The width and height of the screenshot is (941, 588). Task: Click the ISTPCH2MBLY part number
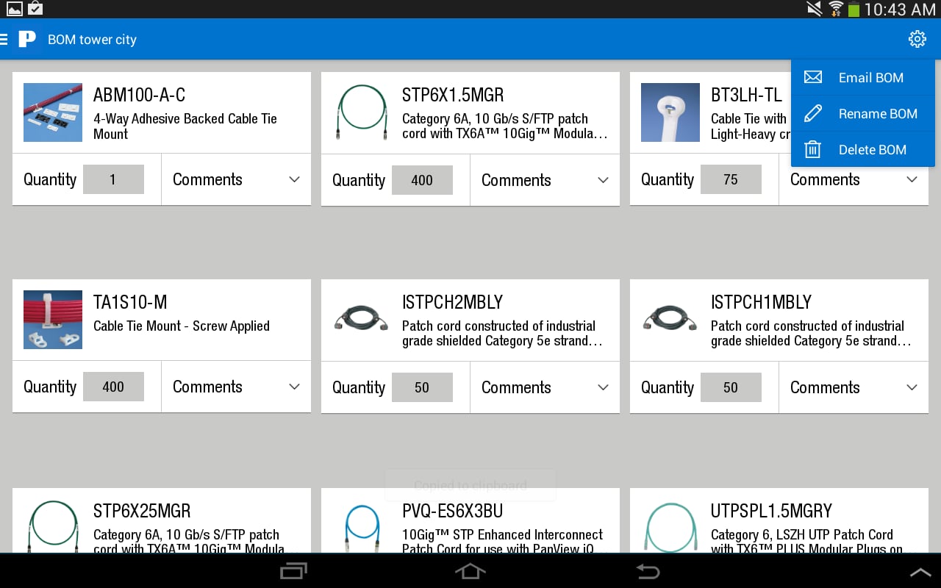pyautogui.click(x=452, y=302)
